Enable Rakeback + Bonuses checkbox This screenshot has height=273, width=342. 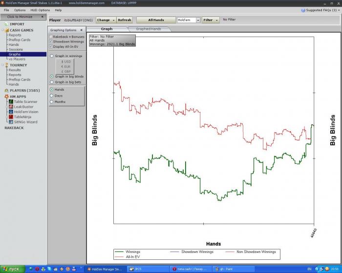click(51, 37)
